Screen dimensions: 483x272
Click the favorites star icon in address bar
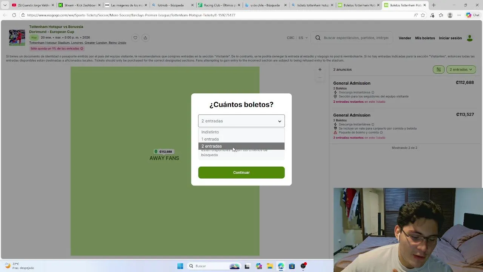tap(423, 15)
